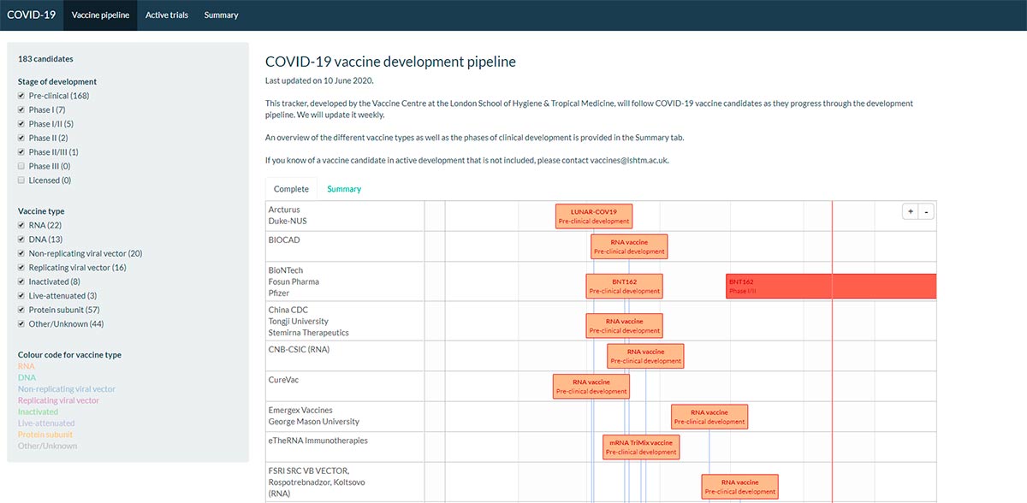Toggle Other/Unknown (44) checkbox

pos(21,324)
